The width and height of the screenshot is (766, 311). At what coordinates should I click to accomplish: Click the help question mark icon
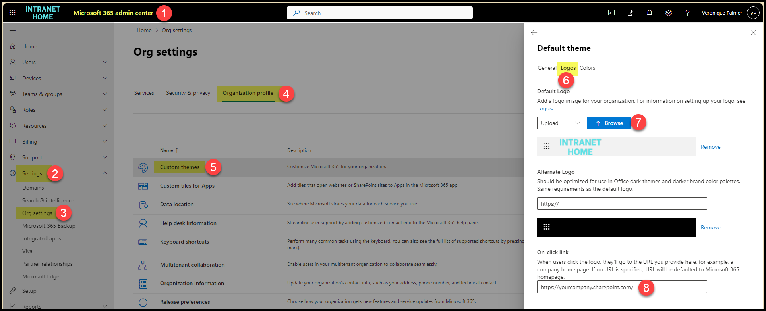(x=687, y=13)
